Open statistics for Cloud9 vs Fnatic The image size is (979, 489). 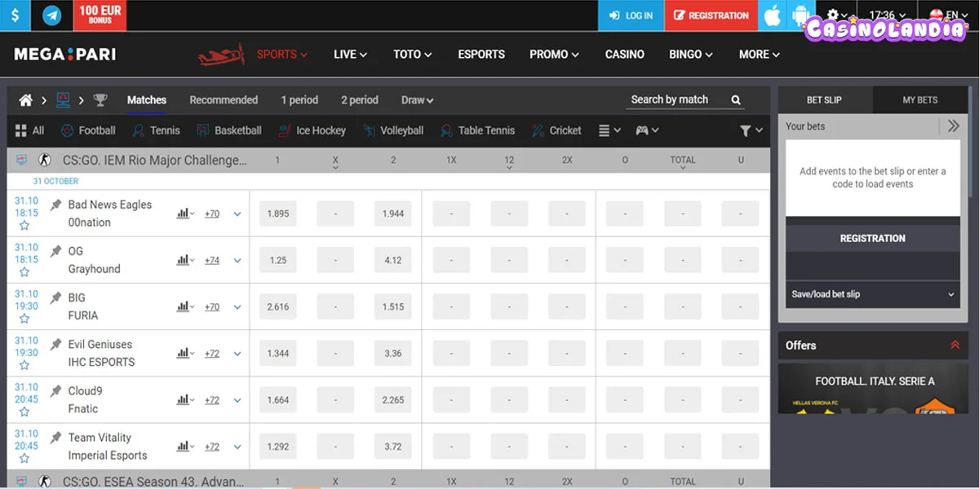point(185,400)
